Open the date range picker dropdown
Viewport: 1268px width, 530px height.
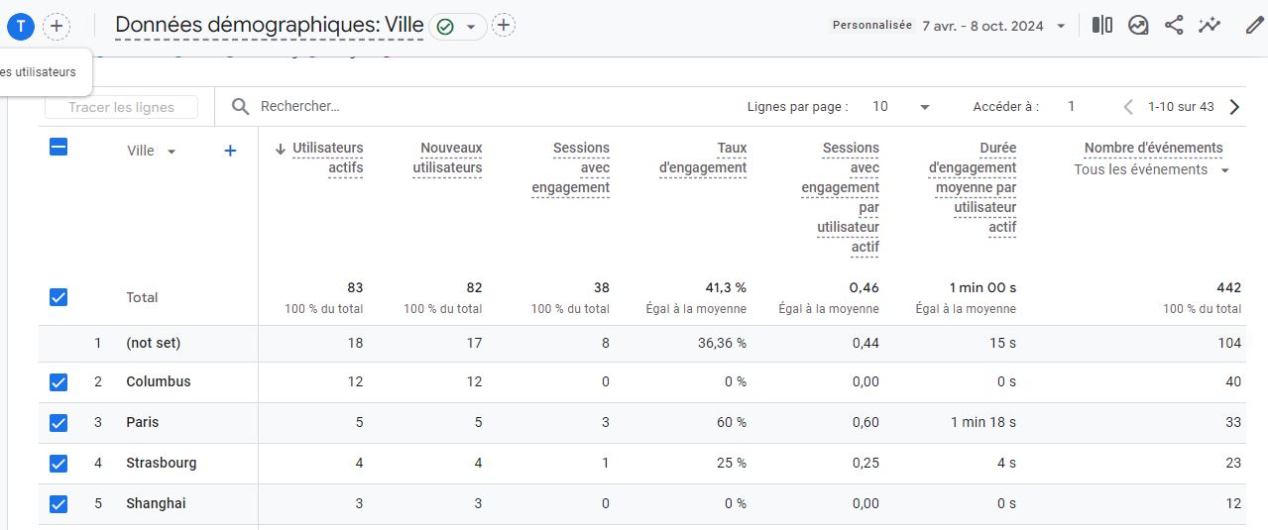1061,27
